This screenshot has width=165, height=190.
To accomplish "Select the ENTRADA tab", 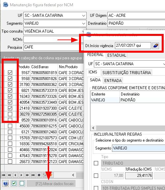I will [x=113, y=80].
